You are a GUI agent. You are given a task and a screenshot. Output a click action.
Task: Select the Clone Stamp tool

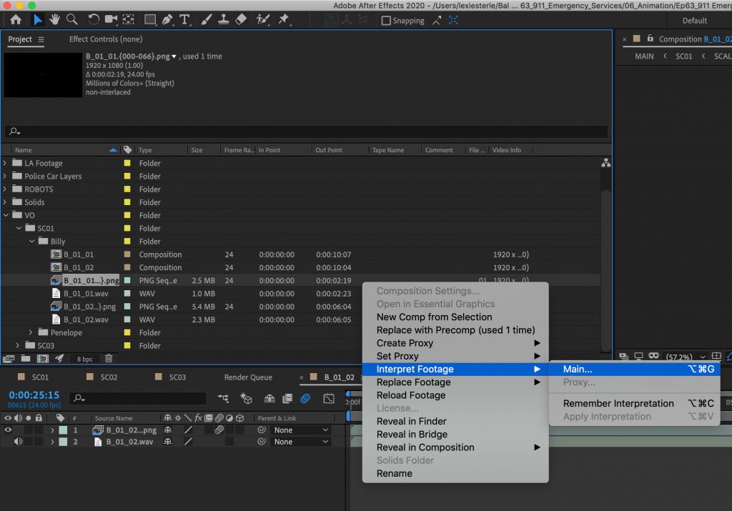tap(222, 20)
